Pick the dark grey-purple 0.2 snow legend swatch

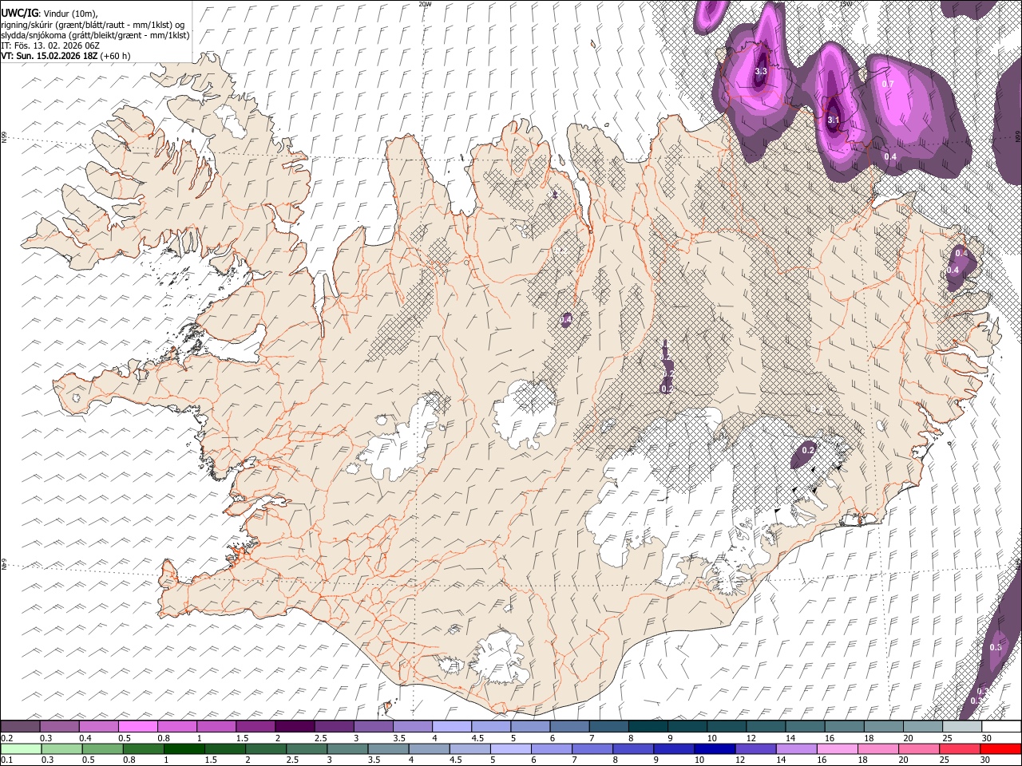20,727
